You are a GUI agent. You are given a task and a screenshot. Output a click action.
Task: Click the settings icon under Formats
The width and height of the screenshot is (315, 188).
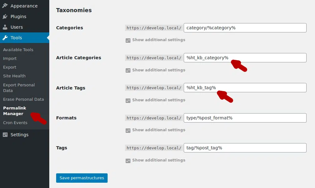pos(128,130)
